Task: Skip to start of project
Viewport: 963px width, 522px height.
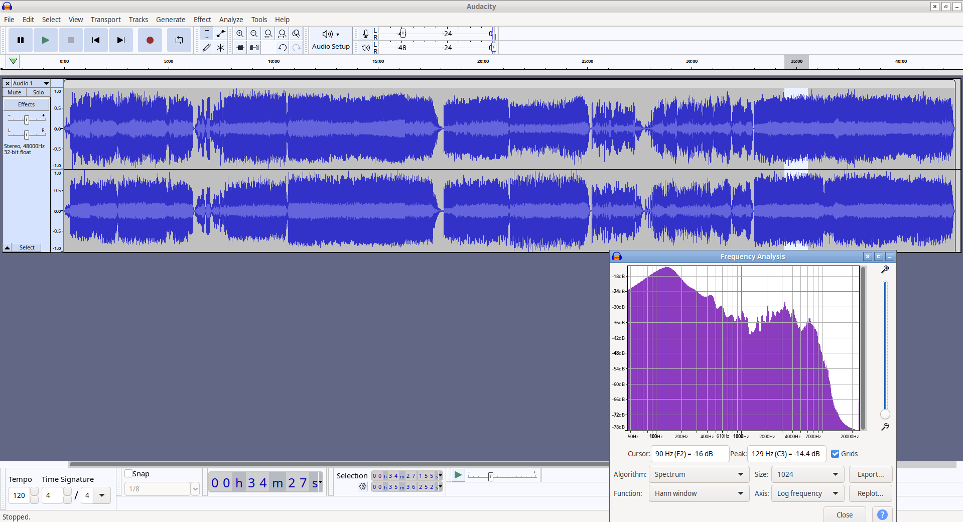Action: click(96, 40)
